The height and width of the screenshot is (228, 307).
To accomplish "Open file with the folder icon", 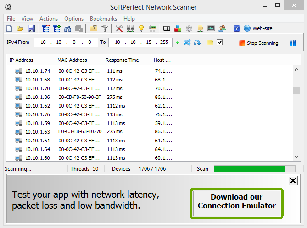I will pos(20,28).
